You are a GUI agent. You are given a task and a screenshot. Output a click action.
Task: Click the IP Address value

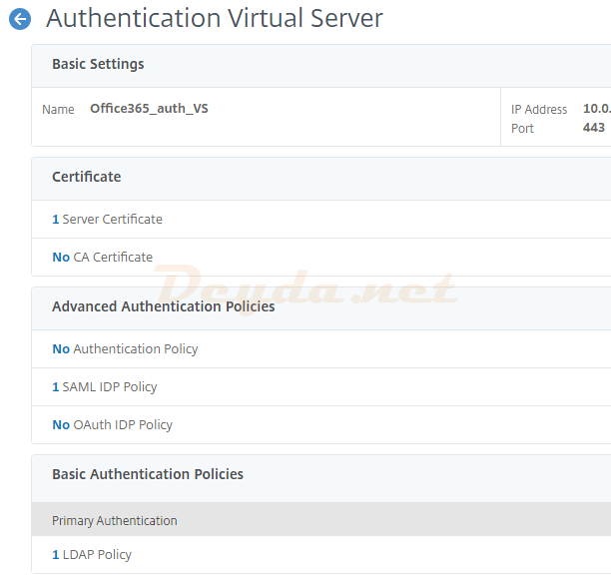(596, 109)
